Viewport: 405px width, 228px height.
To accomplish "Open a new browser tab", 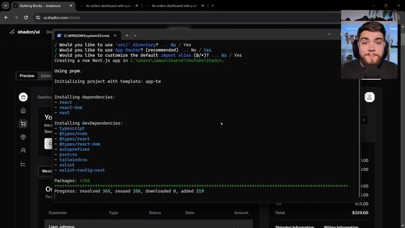I will 213,6.
